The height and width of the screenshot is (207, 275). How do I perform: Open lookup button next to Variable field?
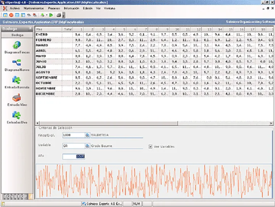point(87,146)
